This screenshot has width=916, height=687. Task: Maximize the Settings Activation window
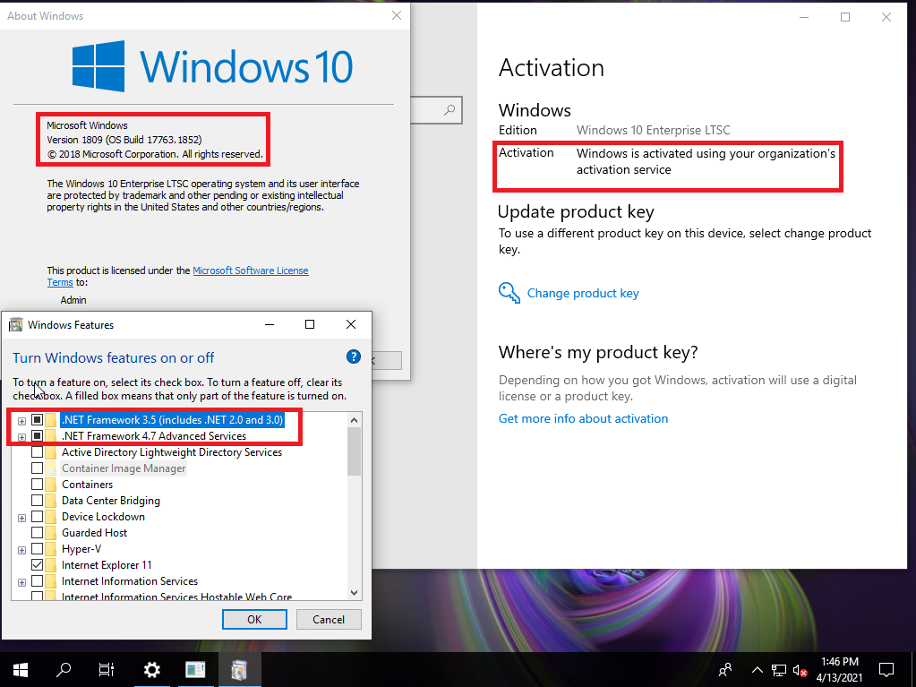[x=844, y=17]
